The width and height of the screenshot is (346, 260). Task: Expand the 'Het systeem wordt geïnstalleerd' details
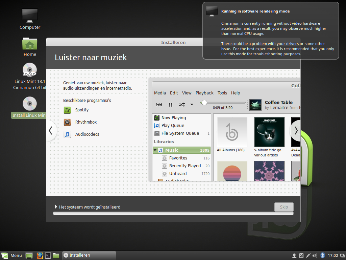(56, 207)
